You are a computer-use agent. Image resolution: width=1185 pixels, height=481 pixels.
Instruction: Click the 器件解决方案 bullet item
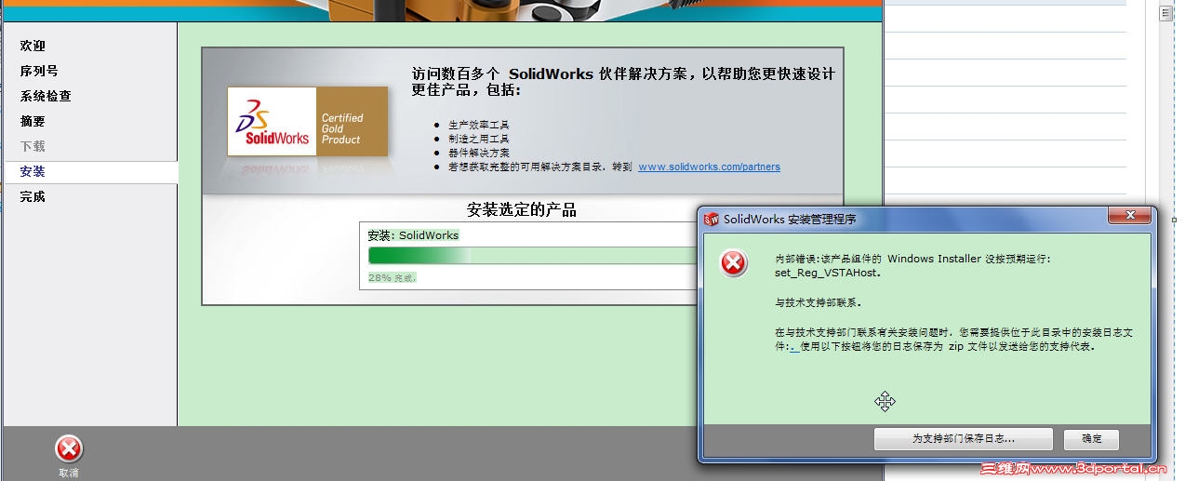pos(478,153)
